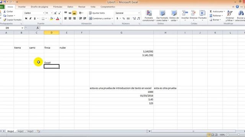Expand the Rellenar dropdown arrow
The image size is (245, 137).
coord(222,16)
